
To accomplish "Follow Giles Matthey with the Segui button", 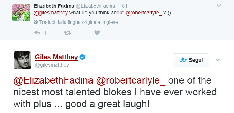I will pos(191,60).
